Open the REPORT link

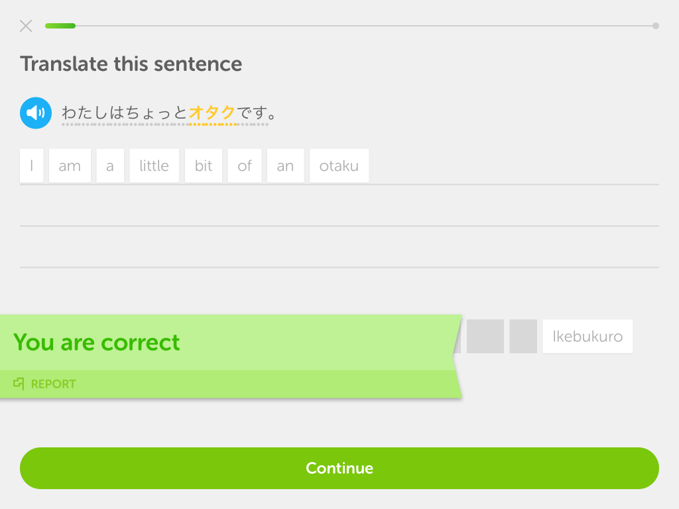click(x=53, y=384)
